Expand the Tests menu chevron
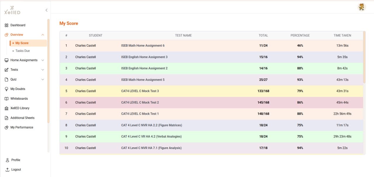 43,70
